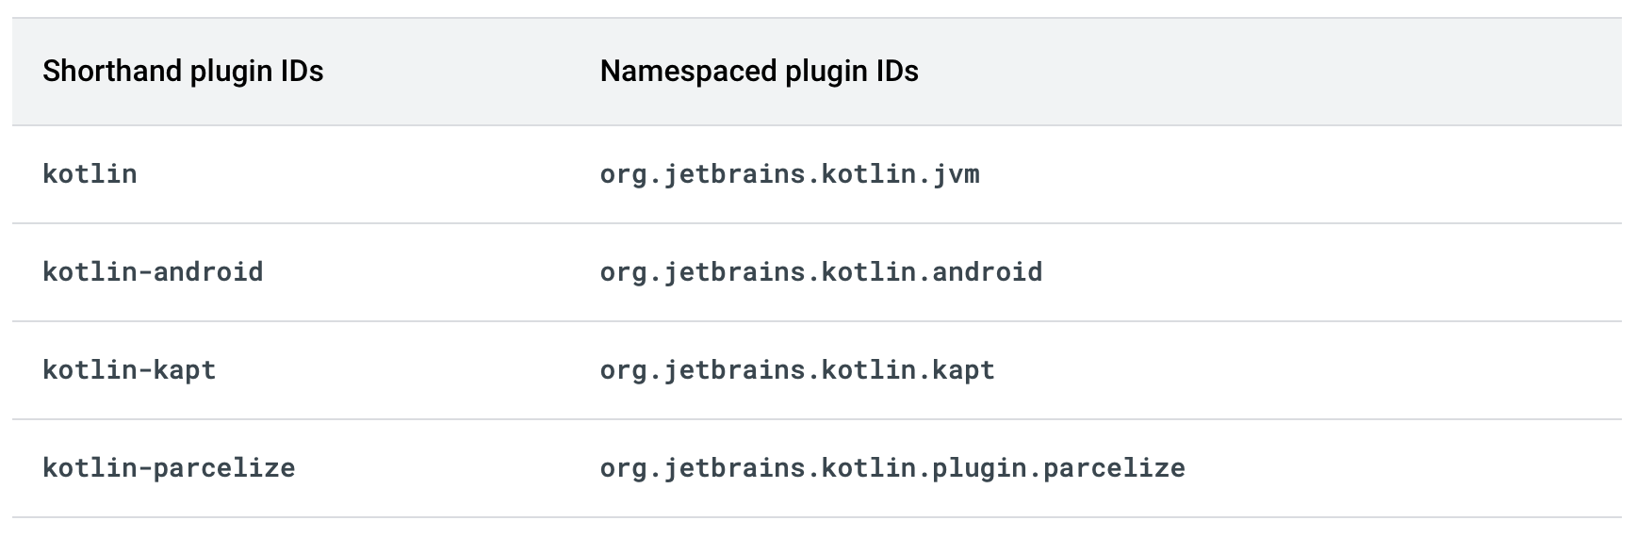Select the "org.jetbrains.kotlin.kapt" namespaced ID
This screenshot has width=1636, height=537.
click(x=797, y=370)
